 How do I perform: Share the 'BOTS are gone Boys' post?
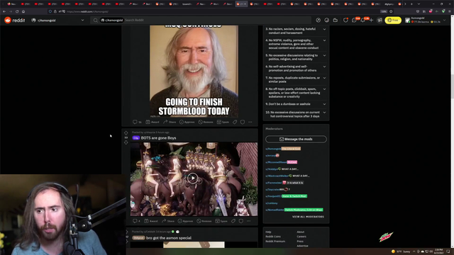click(x=168, y=221)
